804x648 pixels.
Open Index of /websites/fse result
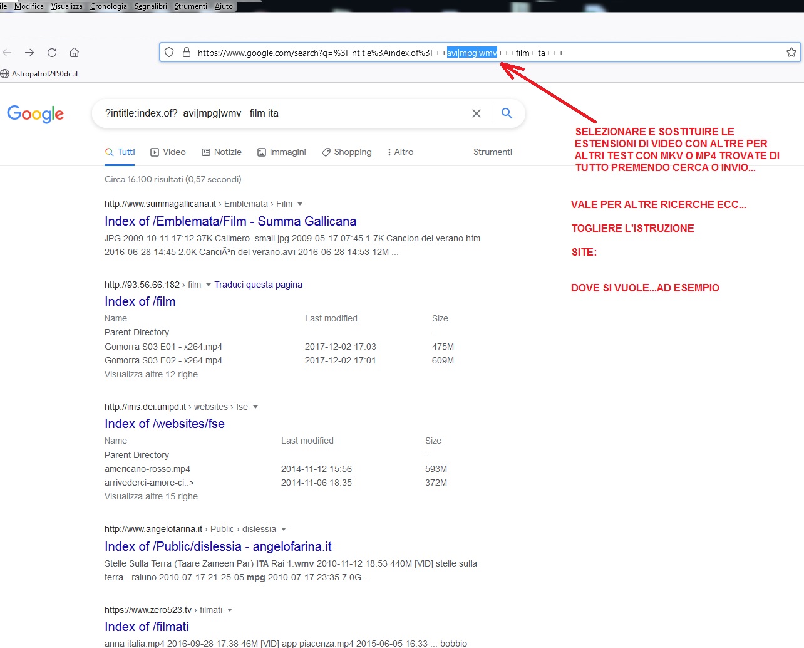click(165, 424)
